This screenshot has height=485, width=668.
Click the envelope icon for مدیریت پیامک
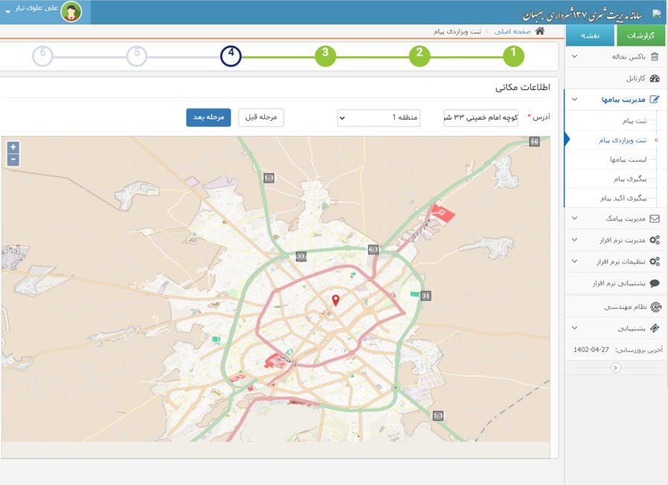(x=655, y=218)
